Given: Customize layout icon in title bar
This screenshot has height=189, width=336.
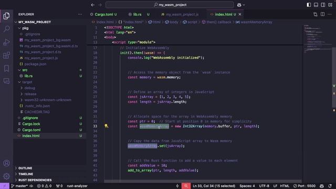Looking at the screenshot, I should 330,5.
